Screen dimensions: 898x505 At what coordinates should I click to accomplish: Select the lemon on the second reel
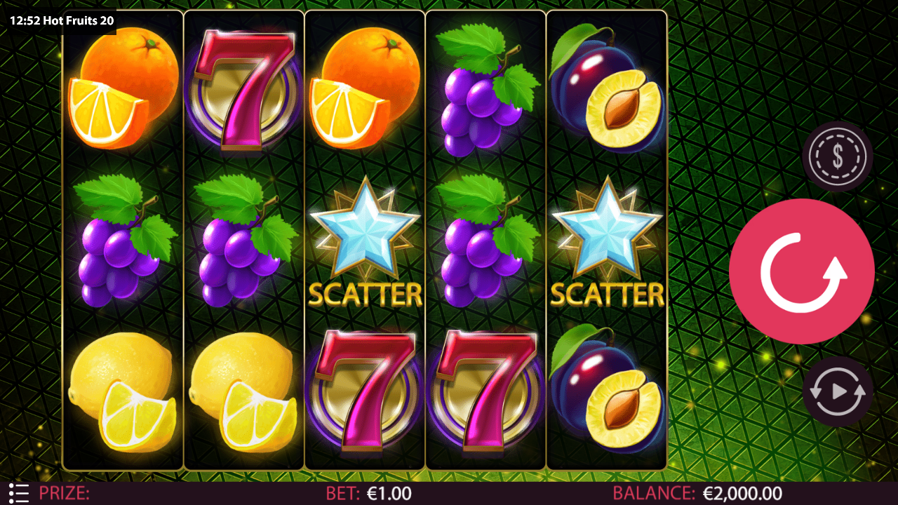click(x=243, y=391)
